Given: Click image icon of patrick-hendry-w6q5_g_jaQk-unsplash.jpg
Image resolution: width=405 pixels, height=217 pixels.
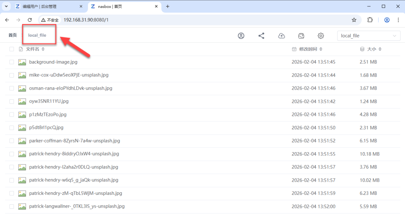Looking at the screenshot, I should pyautogui.click(x=22, y=180).
